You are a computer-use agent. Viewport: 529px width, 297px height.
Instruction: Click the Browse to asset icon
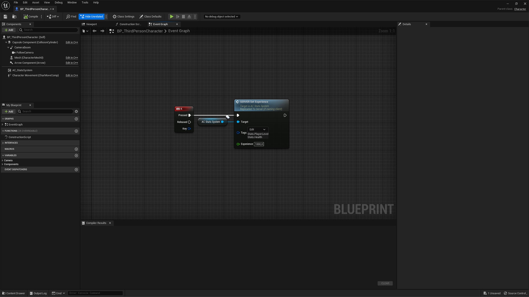(x=14, y=16)
